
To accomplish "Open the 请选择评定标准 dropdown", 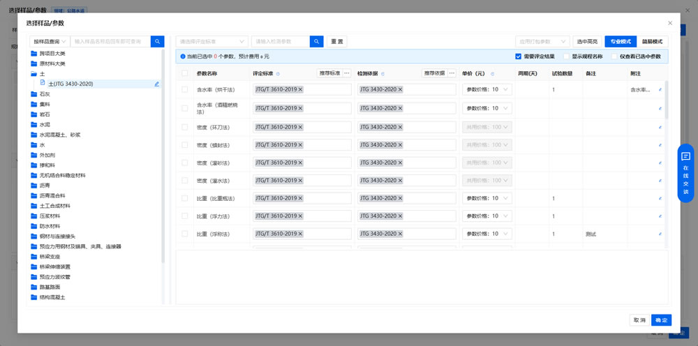I will (211, 42).
